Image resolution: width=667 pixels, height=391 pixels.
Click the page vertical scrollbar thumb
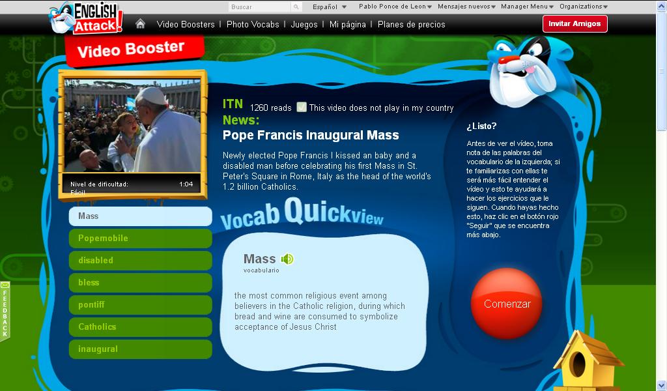click(662, 70)
